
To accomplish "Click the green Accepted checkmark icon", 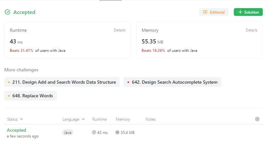I will click(x=7, y=12).
